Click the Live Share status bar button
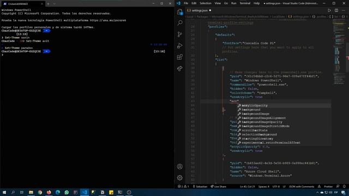Screen dimensions: 349x196 coord(218,186)
